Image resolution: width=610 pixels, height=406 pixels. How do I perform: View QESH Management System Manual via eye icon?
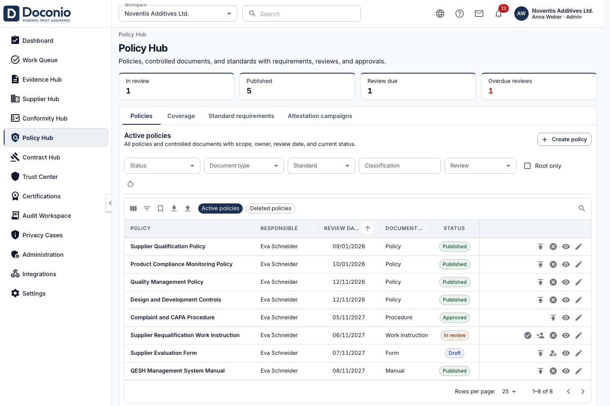coord(566,371)
